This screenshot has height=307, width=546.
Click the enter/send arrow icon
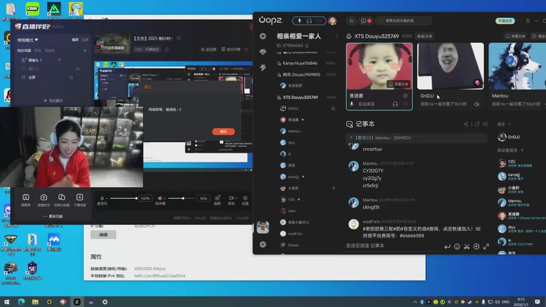447,246
